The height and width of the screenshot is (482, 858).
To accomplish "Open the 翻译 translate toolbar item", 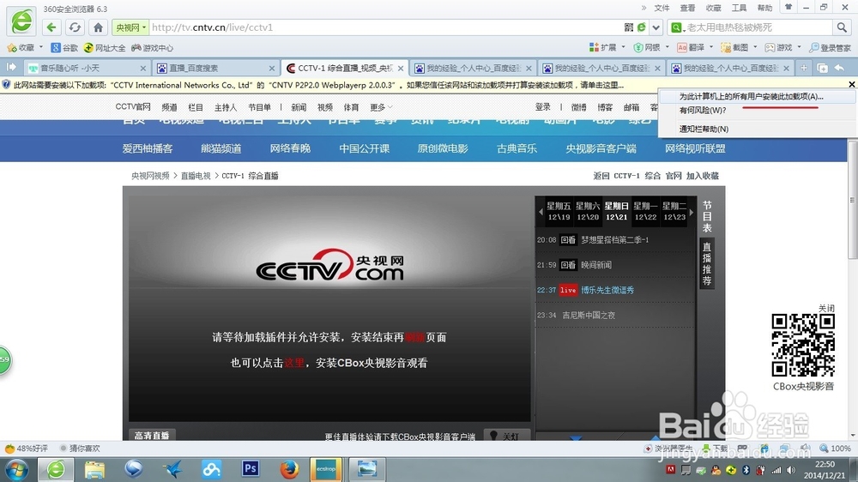I will click(x=691, y=47).
